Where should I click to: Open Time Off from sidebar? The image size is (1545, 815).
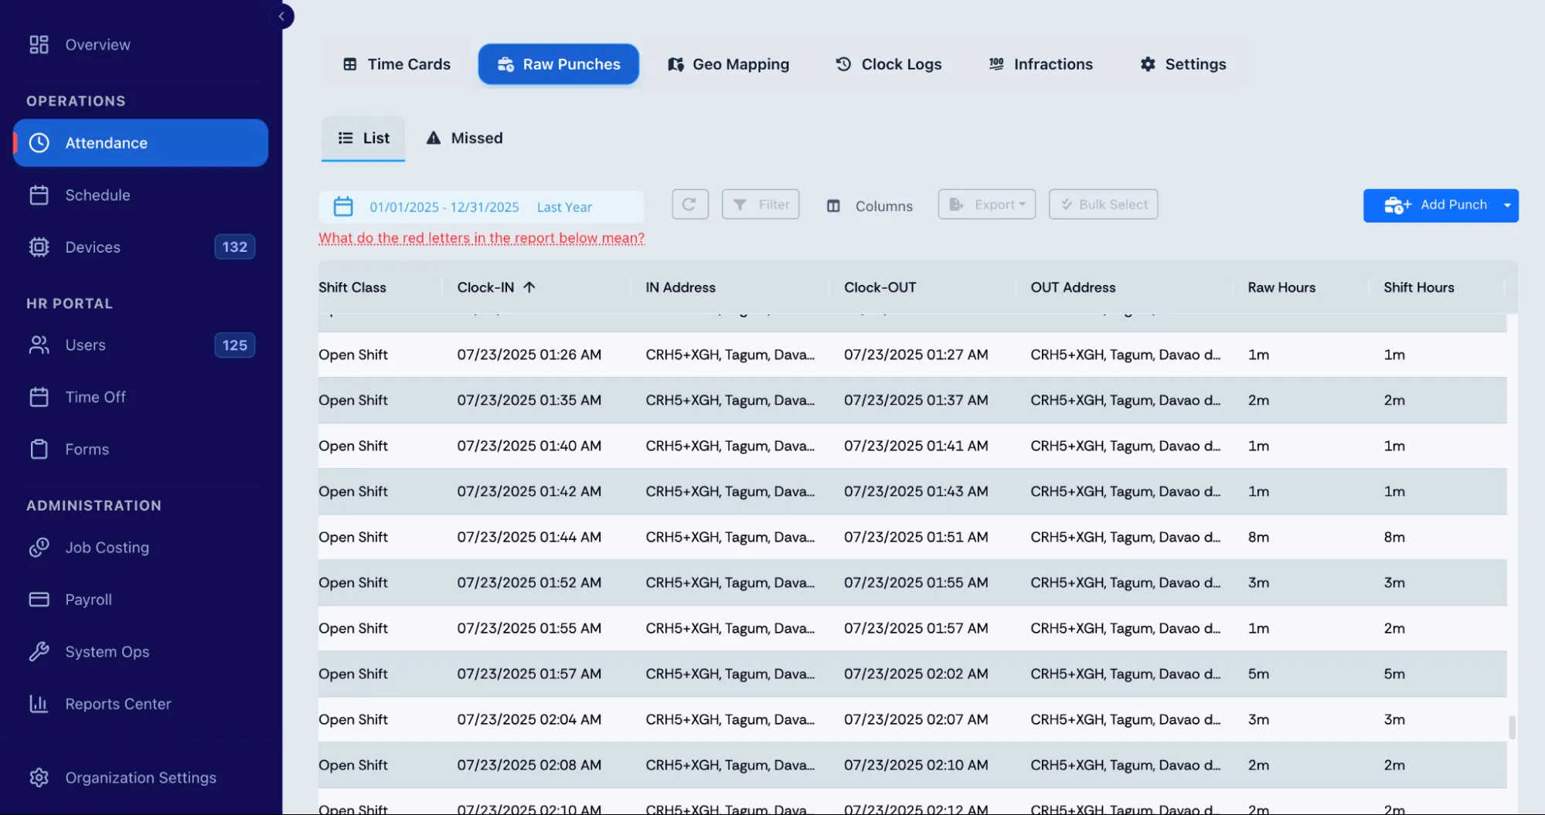point(95,397)
